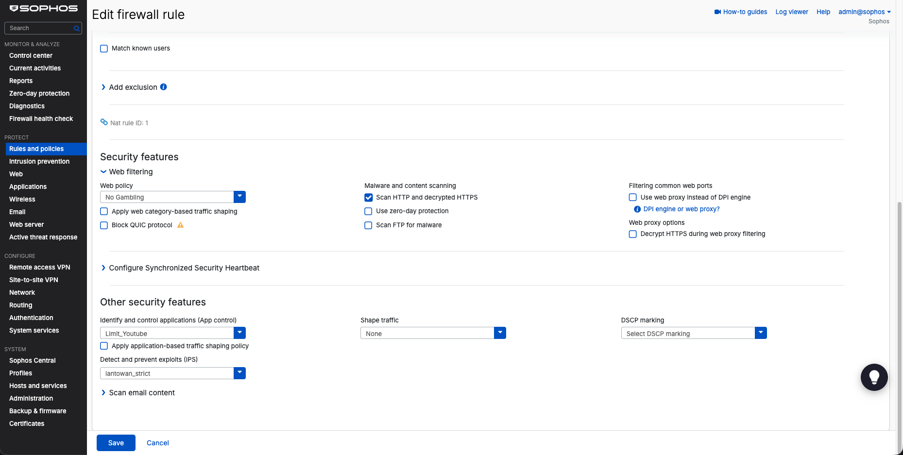Click the search magnifier icon
903x455 pixels.
pyautogui.click(x=76, y=28)
